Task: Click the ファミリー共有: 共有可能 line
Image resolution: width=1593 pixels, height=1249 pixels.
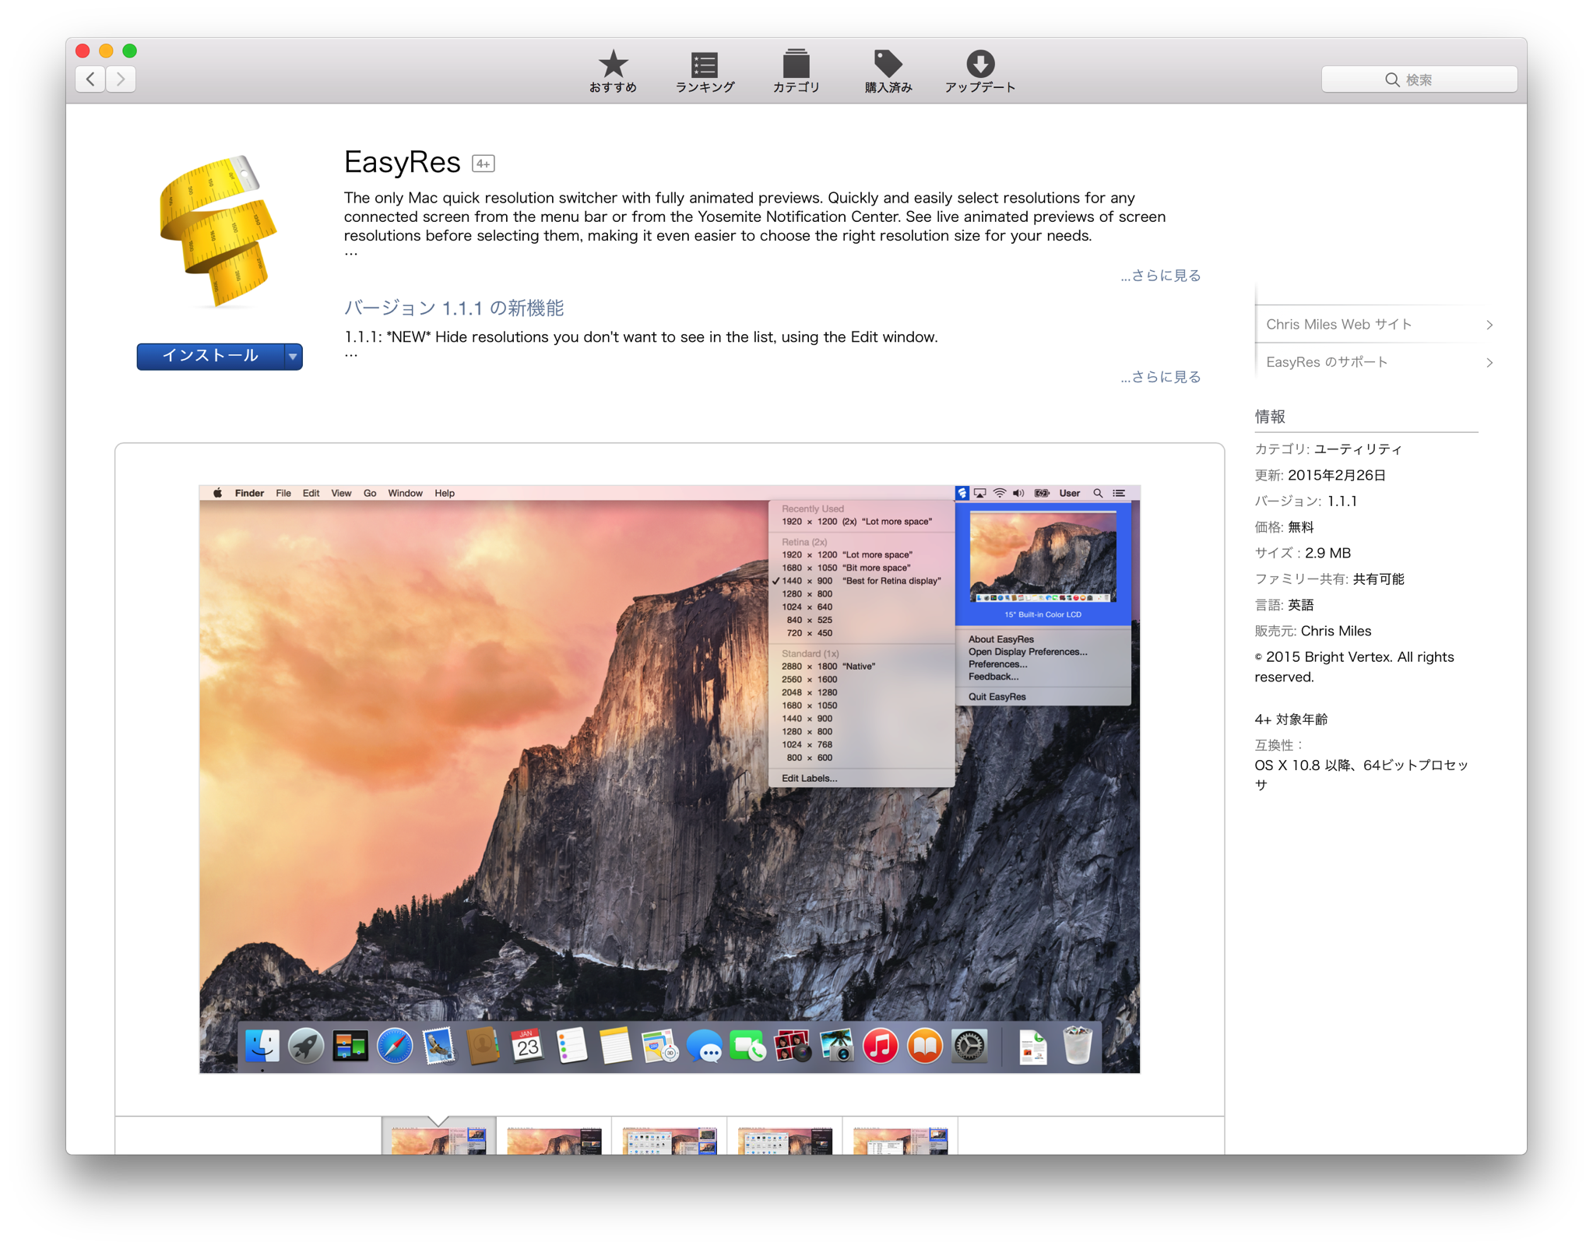Action: coord(1329,579)
